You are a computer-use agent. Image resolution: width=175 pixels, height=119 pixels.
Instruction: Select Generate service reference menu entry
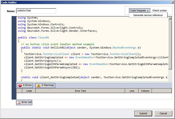tap(148, 15)
